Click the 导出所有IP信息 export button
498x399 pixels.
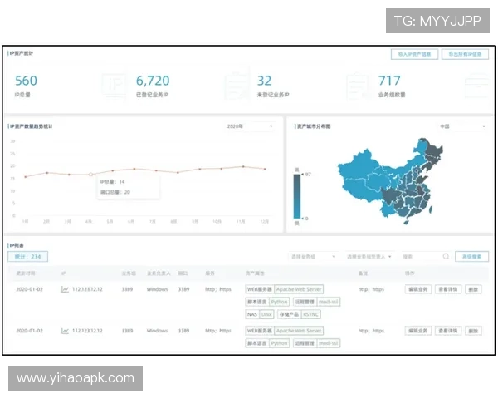[x=465, y=54]
